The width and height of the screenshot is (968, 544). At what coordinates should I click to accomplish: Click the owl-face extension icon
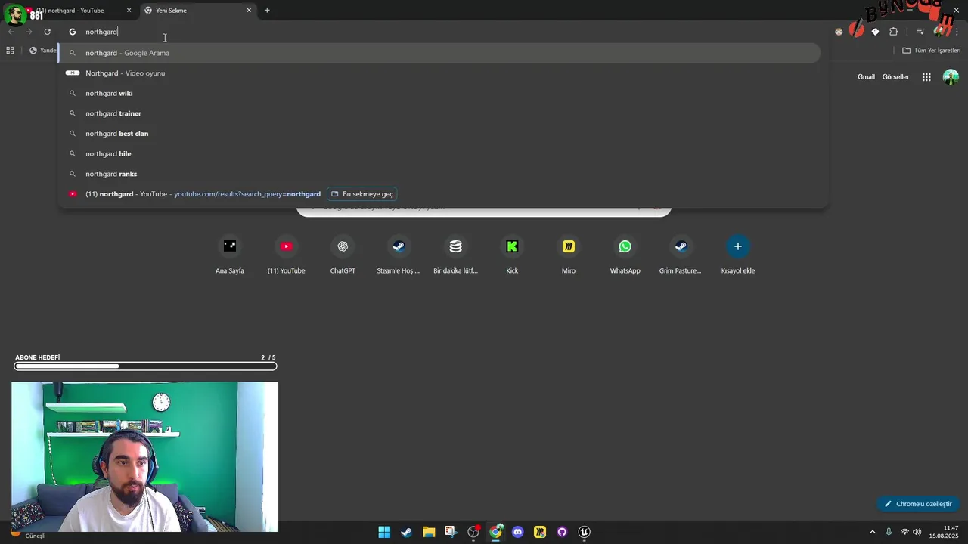tap(839, 32)
